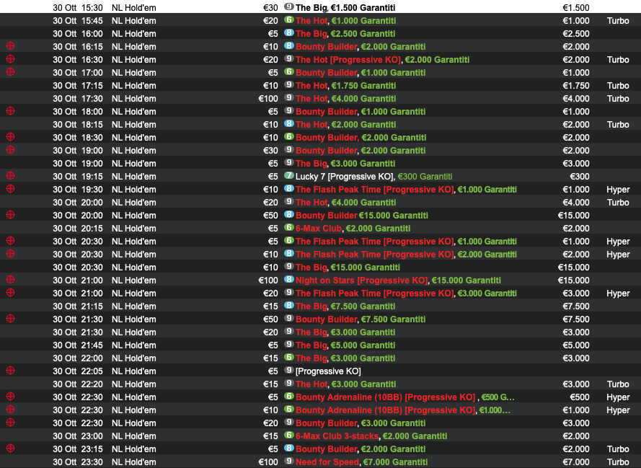
Task: Open the 6-Max Club, €2.000 Garantiti tournament
Action: pos(353,229)
